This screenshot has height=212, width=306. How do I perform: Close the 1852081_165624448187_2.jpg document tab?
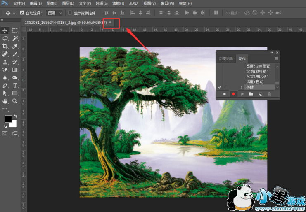pyautogui.click(x=110, y=22)
